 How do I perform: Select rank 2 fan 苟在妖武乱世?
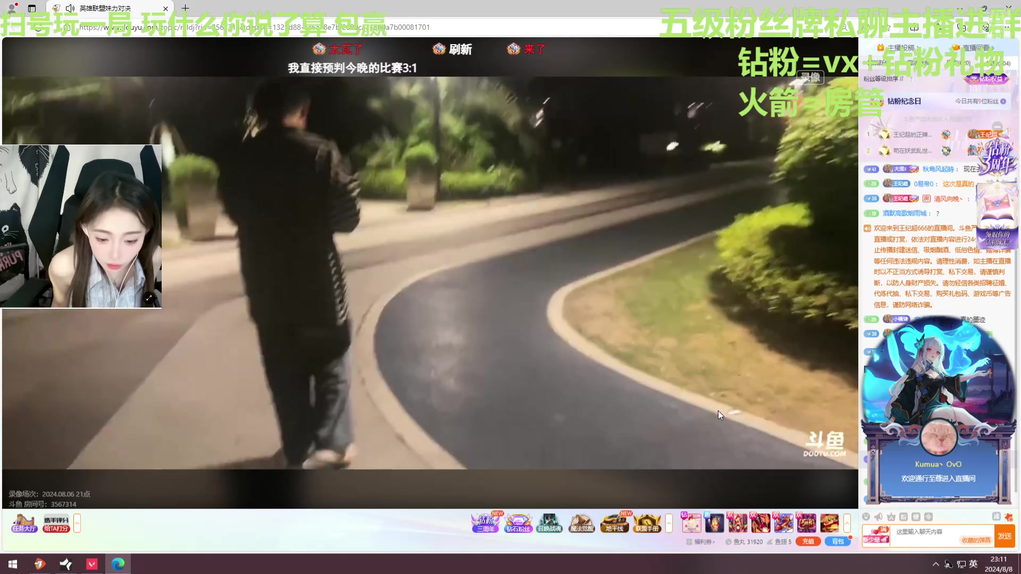912,150
